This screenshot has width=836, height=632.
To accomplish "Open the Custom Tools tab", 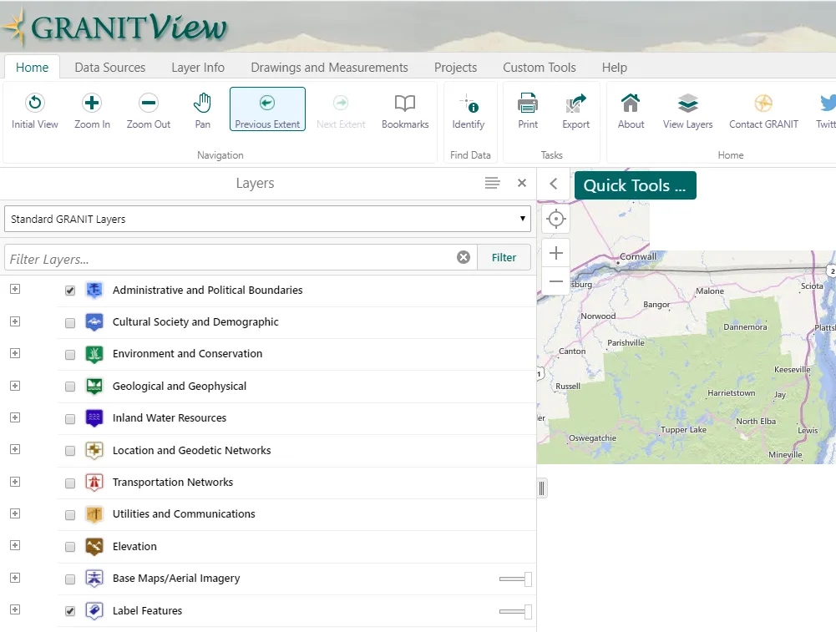I will coord(539,68).
